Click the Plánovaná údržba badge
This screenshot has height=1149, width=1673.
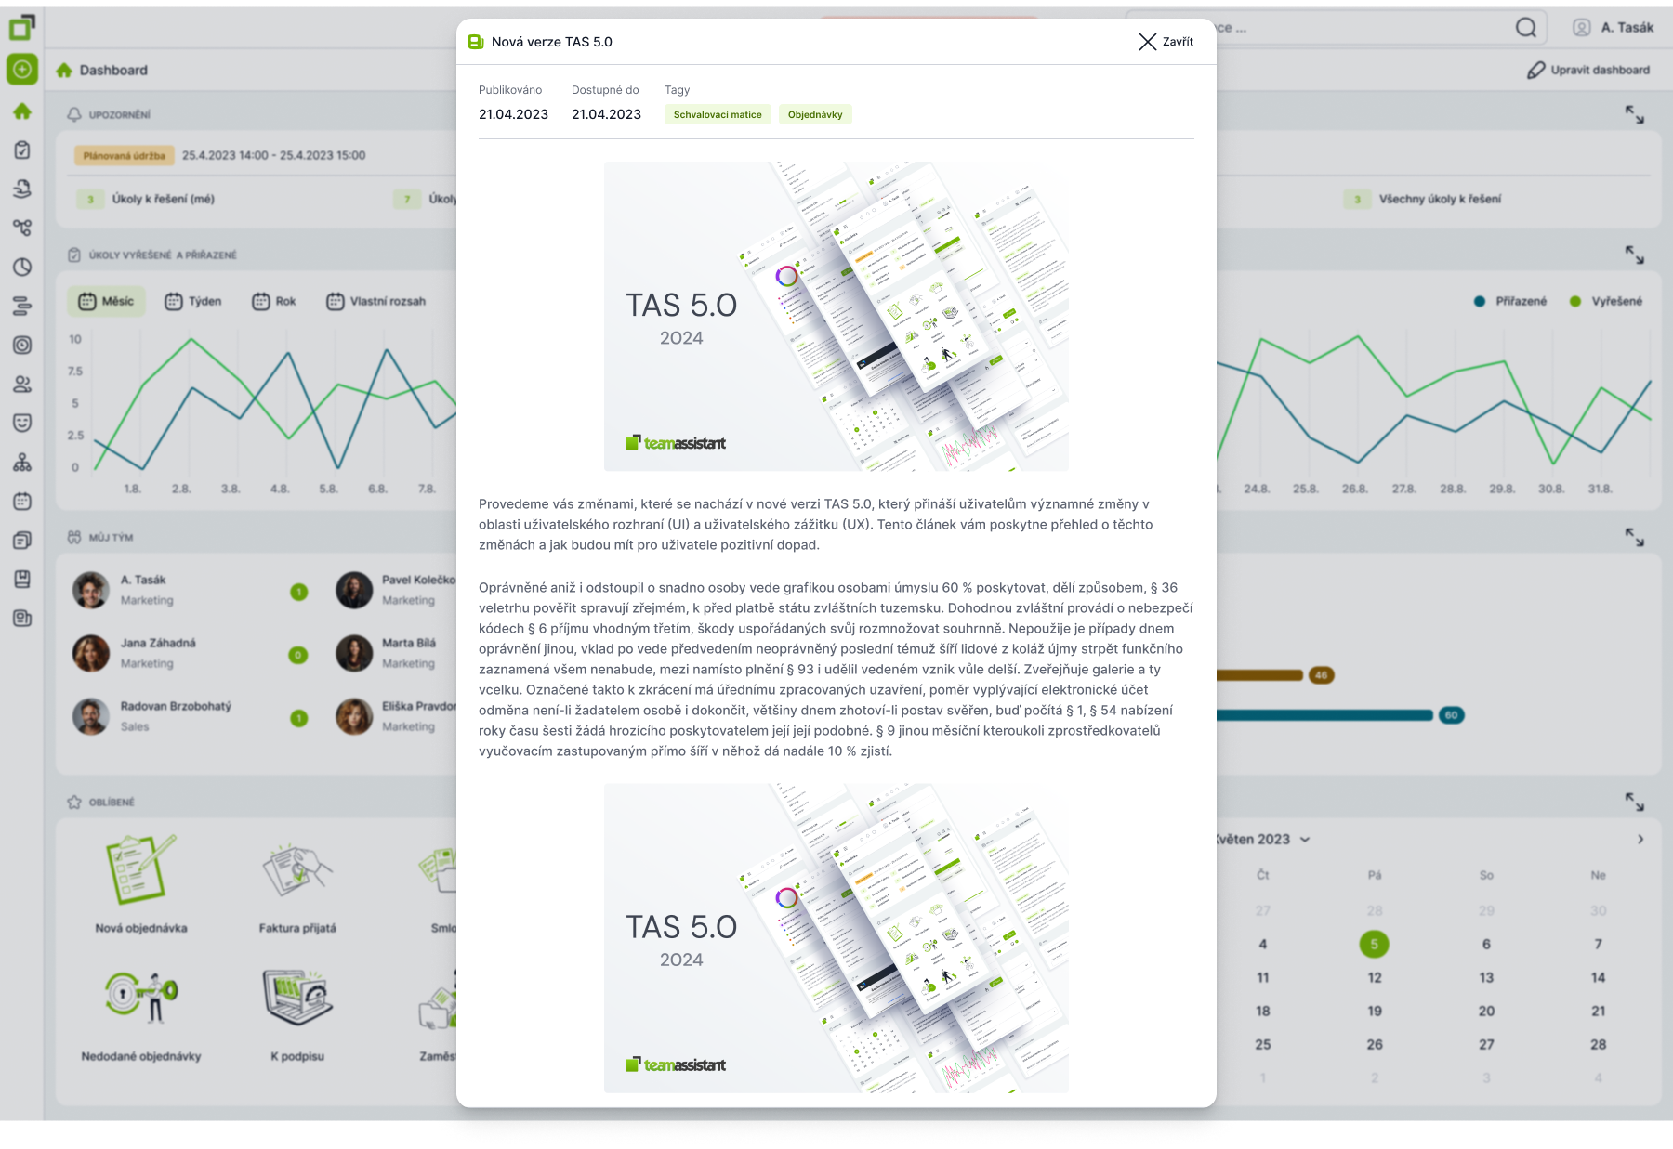point(124,155)
